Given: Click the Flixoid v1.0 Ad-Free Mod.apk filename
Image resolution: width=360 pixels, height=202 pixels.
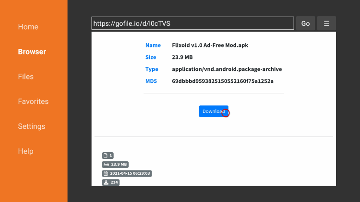Looking at the screenshot, I should (x=210, y=45).
